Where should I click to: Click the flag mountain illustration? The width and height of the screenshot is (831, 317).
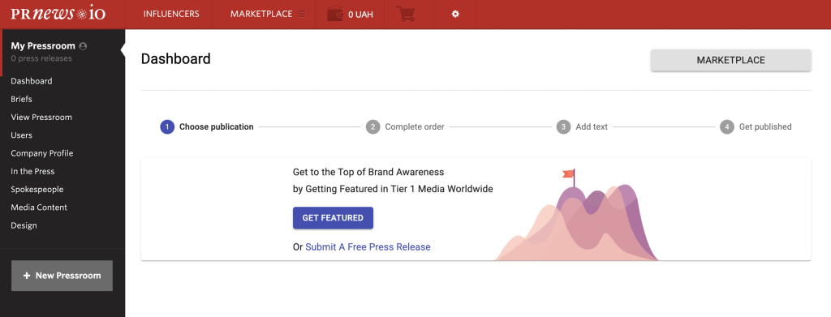[577, 216]
